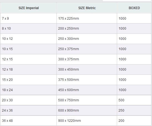Select the 300 x 375mm metric cell

87,59
